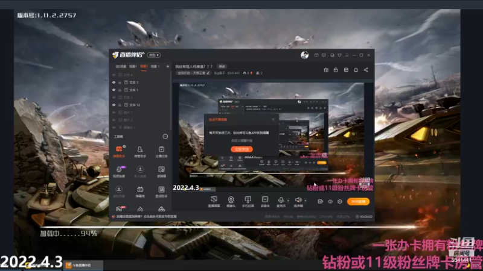Open the 弹幕秀 tool
This screenshot has width=483, height=271.
click(x=140, y=192)
